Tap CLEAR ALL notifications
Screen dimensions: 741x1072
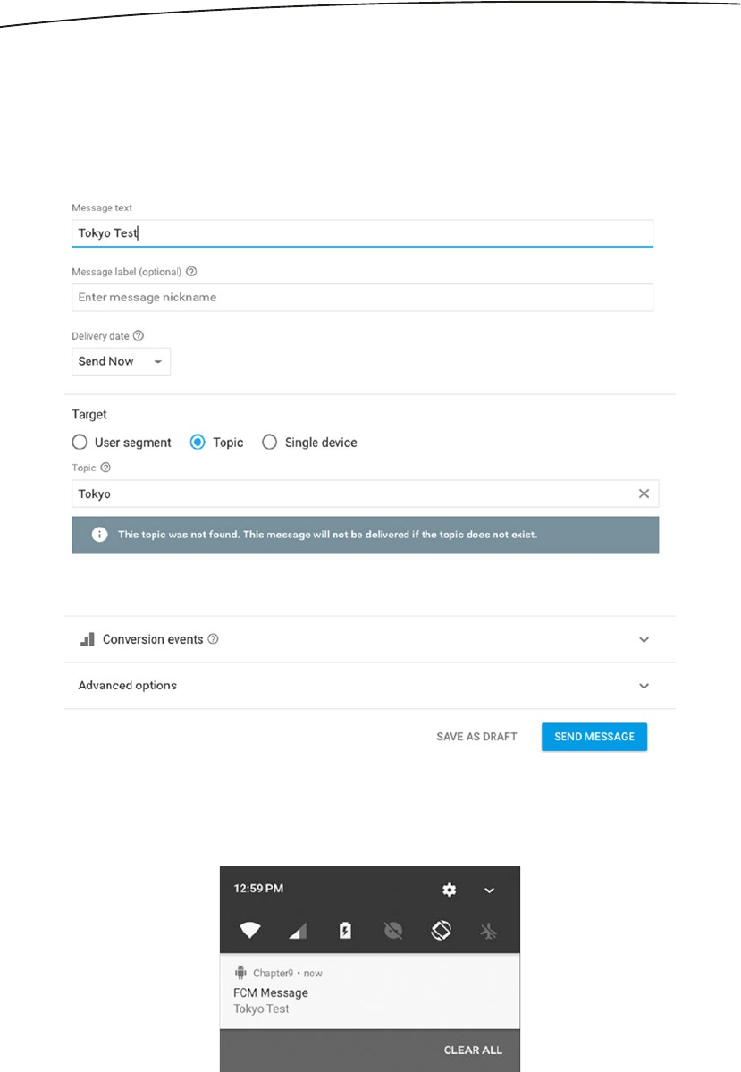473,1050
